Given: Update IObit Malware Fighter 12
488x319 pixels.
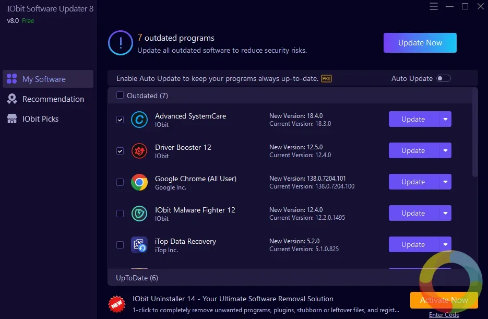Looking at the screenshot, I should coord(413,213).
